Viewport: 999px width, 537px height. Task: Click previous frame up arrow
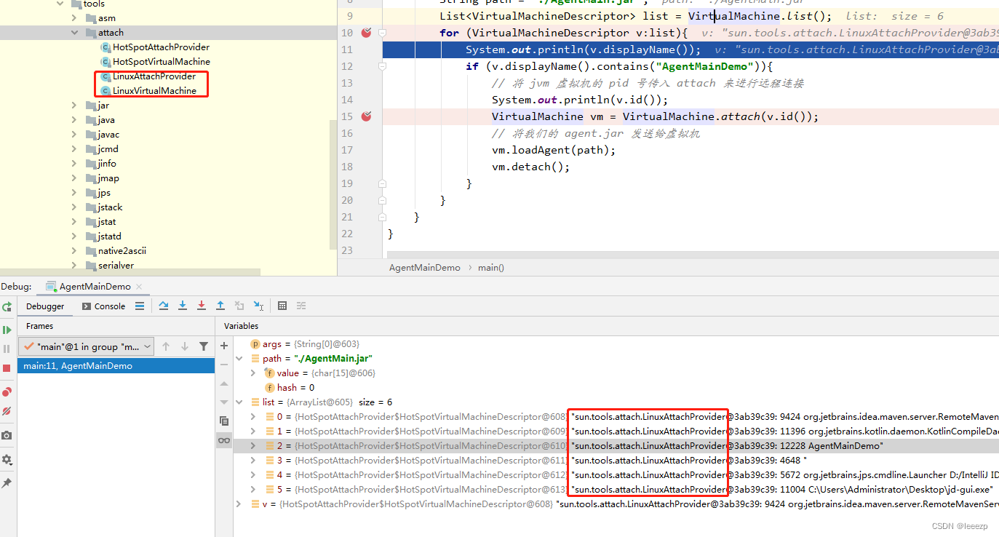tap(166, 346)
